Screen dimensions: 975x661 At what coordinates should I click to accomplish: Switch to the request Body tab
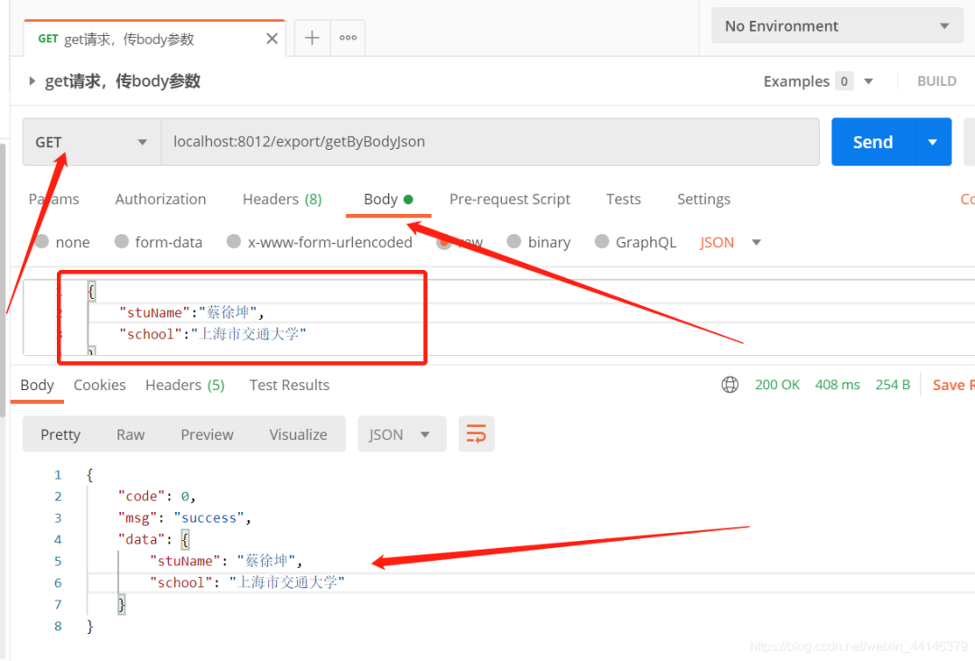pyautogui.click(x=388, y=199)
